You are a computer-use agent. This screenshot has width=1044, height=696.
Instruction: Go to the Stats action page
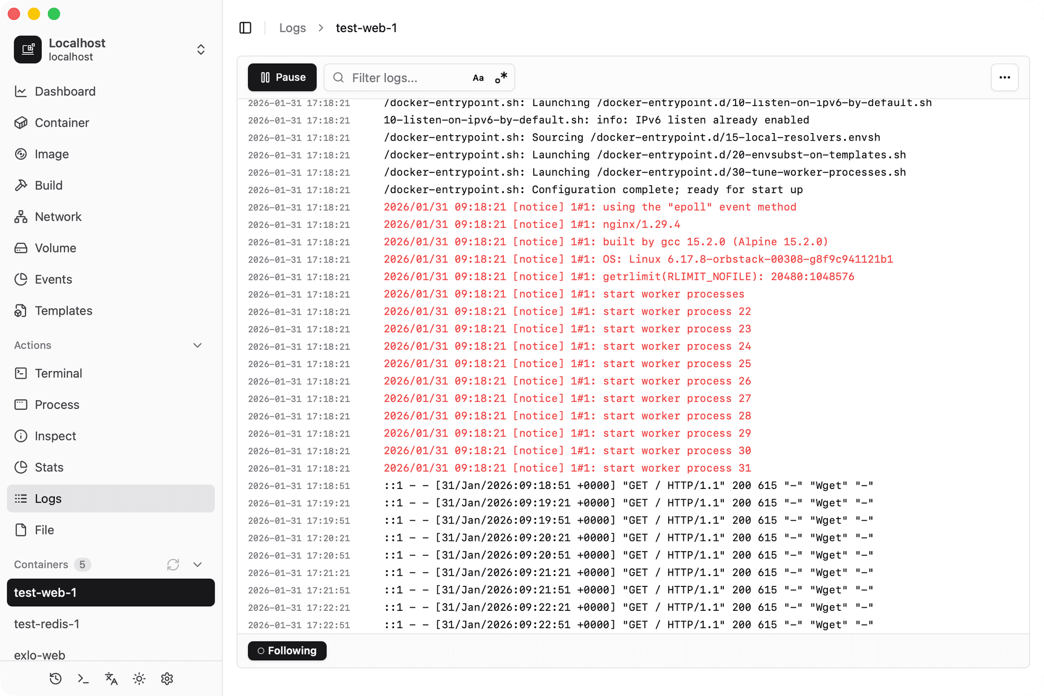[x=49, y=467]
